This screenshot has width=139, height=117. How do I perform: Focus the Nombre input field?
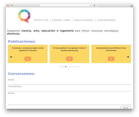69,83
